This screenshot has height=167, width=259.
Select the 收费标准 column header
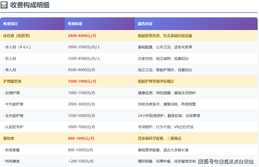[75, 24]
